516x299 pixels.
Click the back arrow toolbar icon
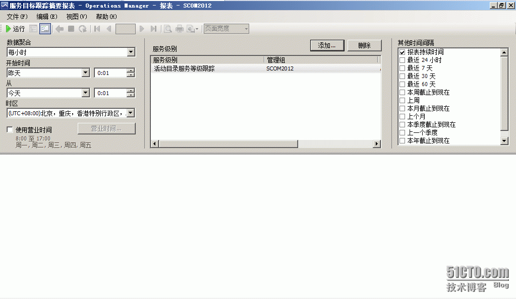[60, 29]
